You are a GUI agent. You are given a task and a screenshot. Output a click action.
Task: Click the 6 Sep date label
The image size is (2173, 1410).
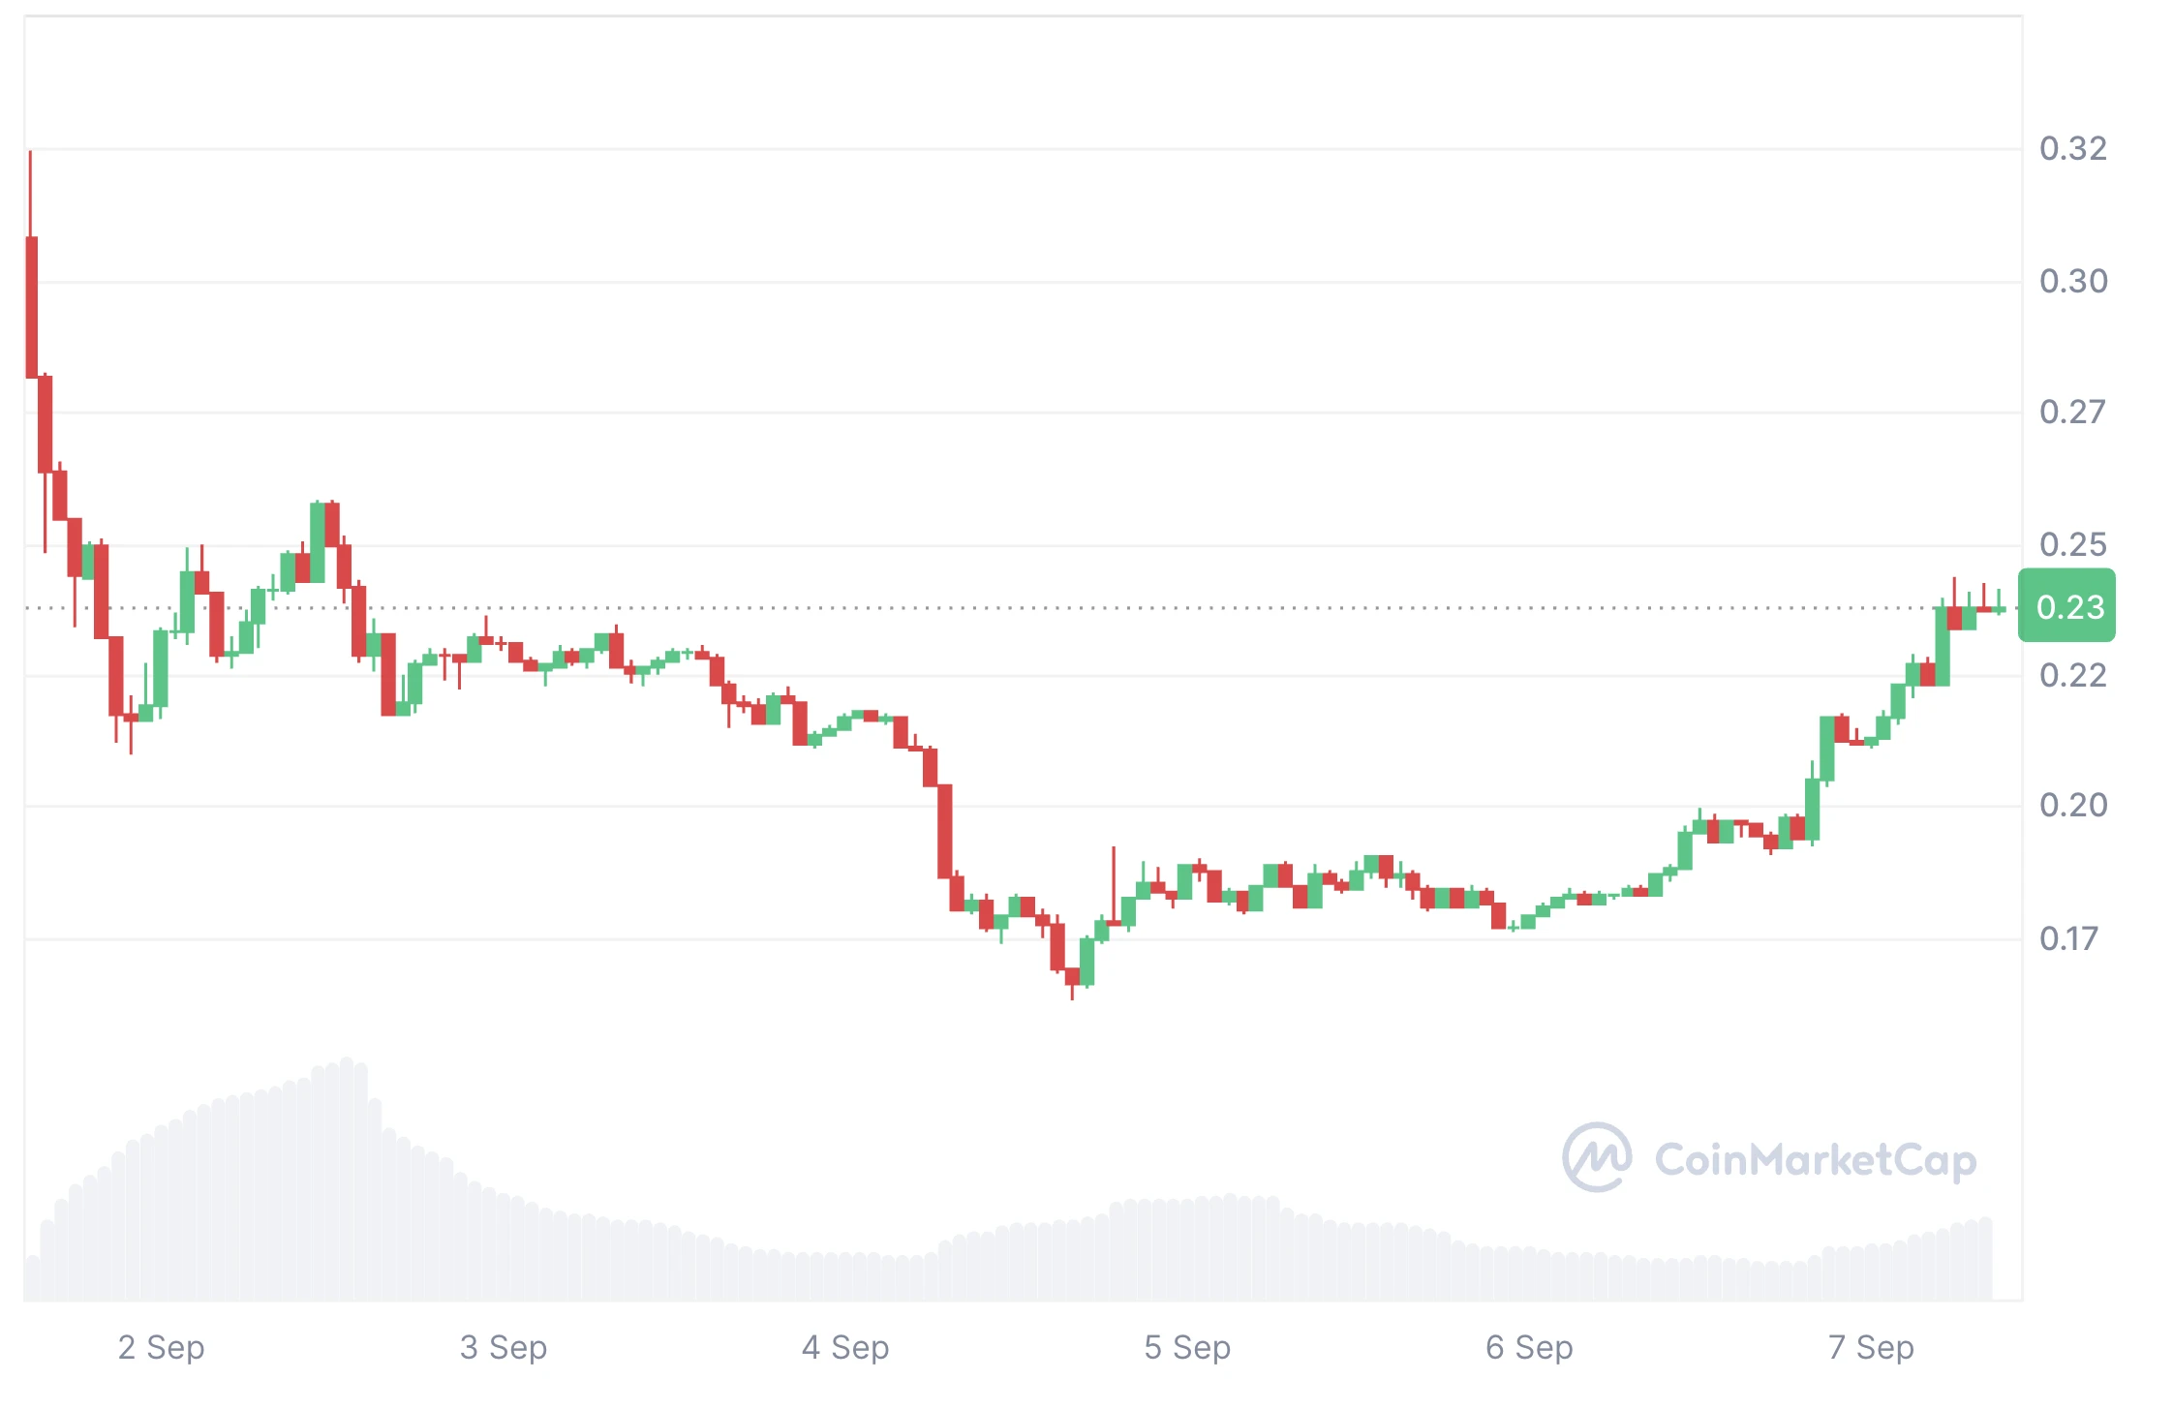coord(1528,1347)
